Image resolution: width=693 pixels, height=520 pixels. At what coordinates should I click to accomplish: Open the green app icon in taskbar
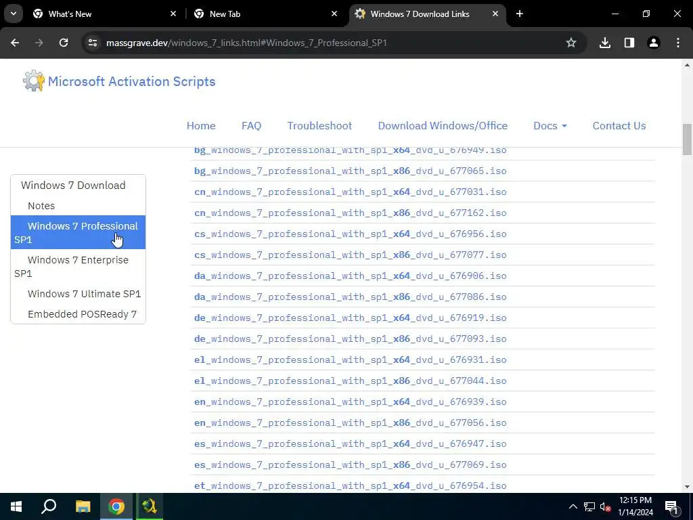click(150, 506)
